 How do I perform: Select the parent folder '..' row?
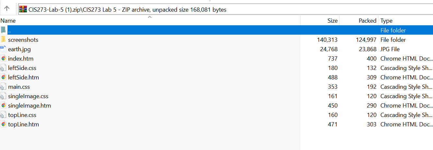[x=162, y=30]
